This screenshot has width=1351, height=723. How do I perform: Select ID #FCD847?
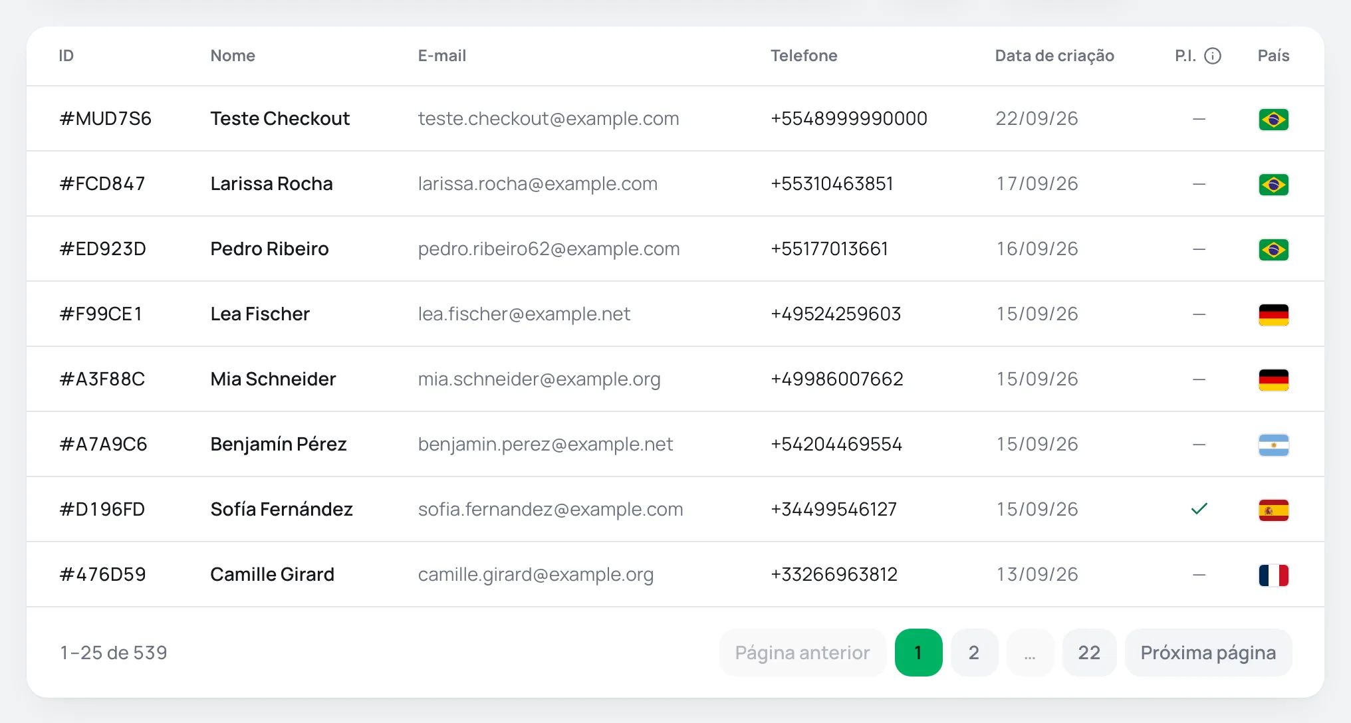pos(102,183)
